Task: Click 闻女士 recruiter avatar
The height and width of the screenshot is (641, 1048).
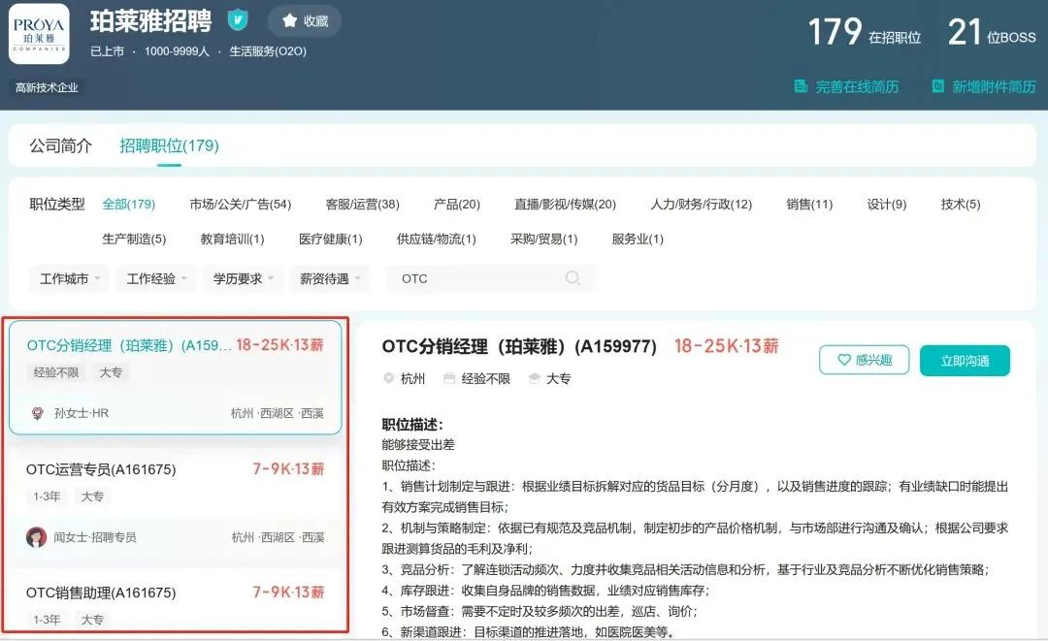Action: point(36,537)
